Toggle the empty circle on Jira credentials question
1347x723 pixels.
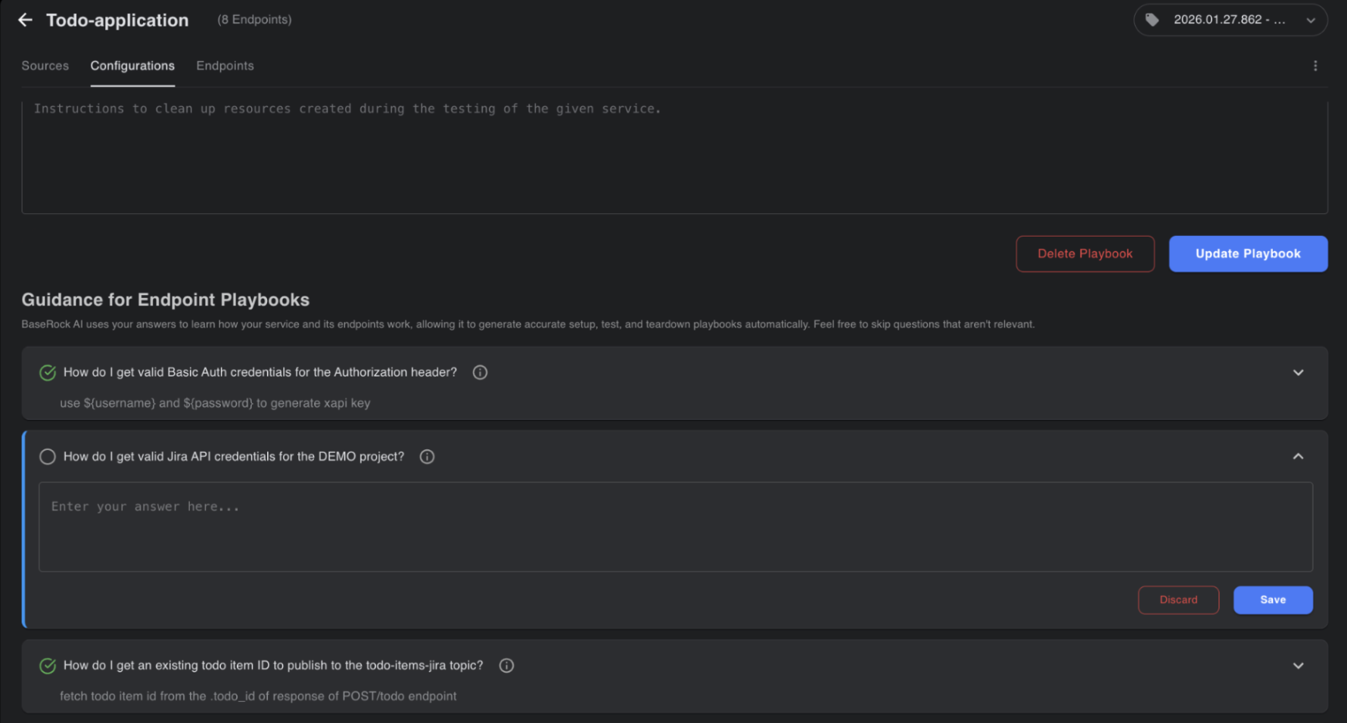click(48, 457)
